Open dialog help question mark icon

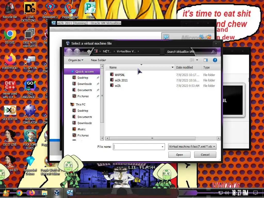(x=215, y=60)
